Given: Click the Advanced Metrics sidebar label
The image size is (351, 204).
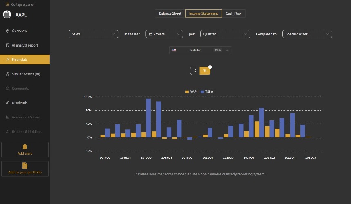Looking at the screenshot, I should click(x=26, y=117).
